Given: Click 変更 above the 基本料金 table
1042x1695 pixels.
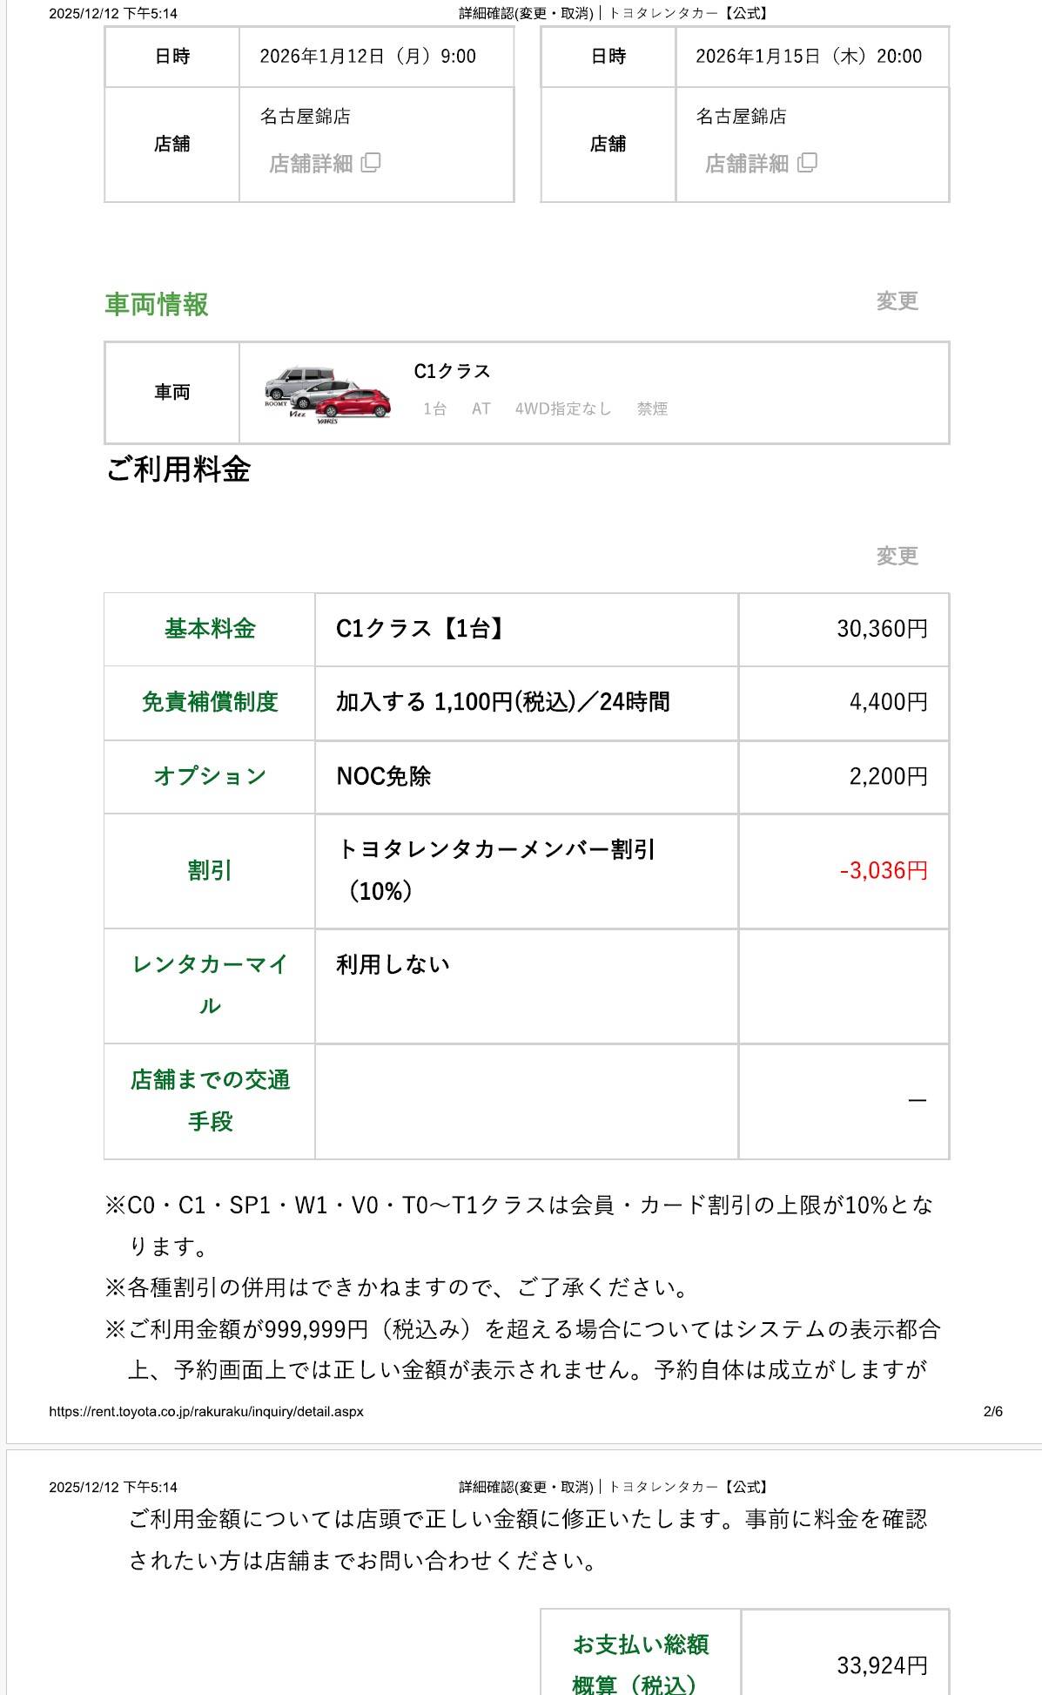Looking at the screenshot, I should tap(897, 556).
